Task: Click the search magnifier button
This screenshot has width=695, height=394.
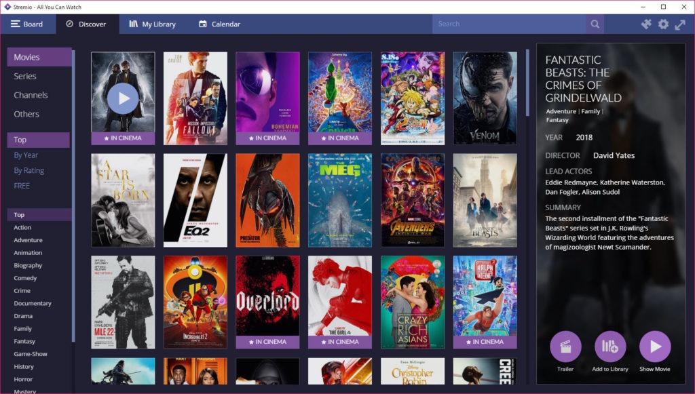Action: tap(595, 24)
